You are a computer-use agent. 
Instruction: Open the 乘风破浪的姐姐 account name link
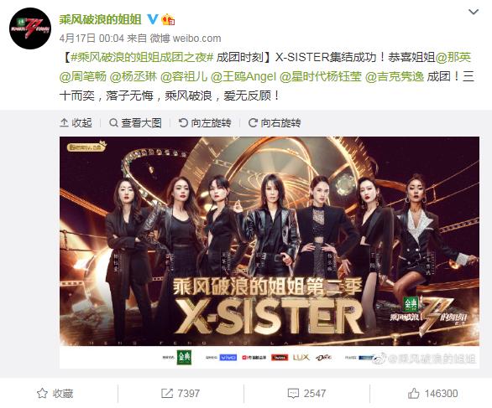101,20
